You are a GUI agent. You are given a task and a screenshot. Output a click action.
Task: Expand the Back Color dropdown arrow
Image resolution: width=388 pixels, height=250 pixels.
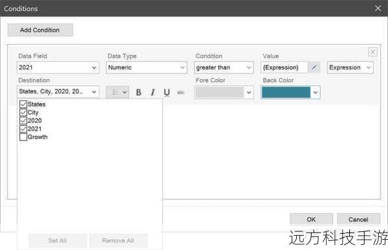[x=316, y=93]
